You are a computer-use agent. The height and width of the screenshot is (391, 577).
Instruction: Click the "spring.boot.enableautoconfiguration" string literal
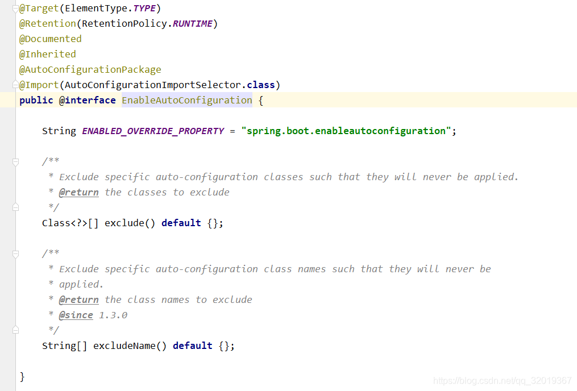(x=346, y=131)
